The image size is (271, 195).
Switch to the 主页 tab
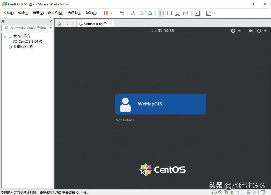pos(65,23)
